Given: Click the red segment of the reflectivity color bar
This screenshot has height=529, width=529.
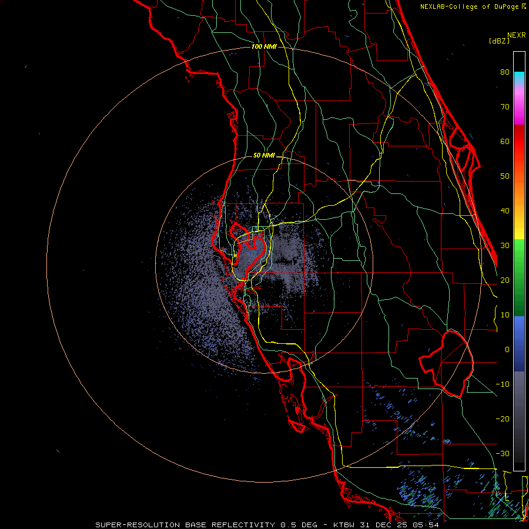Looking at the screenshot, I should click(519, 142).
